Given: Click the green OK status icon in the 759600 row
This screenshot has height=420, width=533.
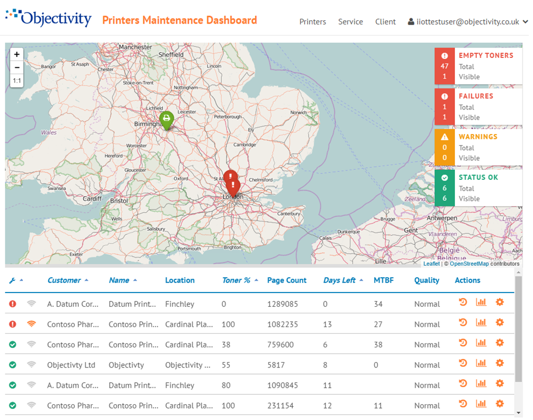Looking at the screenshot, I should coord(13,345).
